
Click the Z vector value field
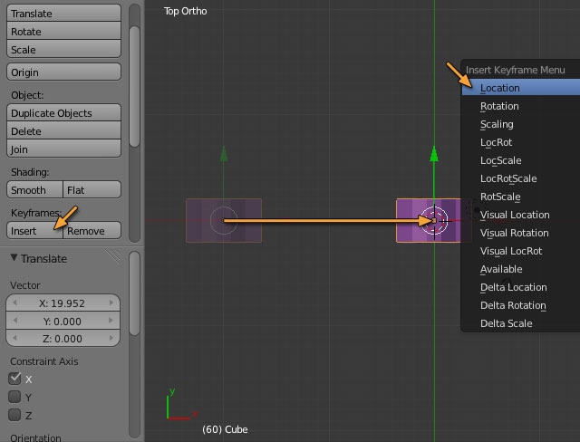tap(63, 340)
